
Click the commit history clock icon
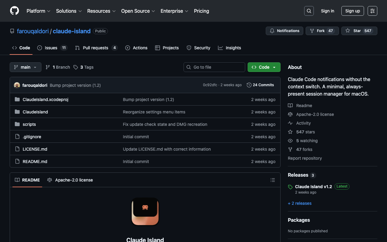coord(249,85)
